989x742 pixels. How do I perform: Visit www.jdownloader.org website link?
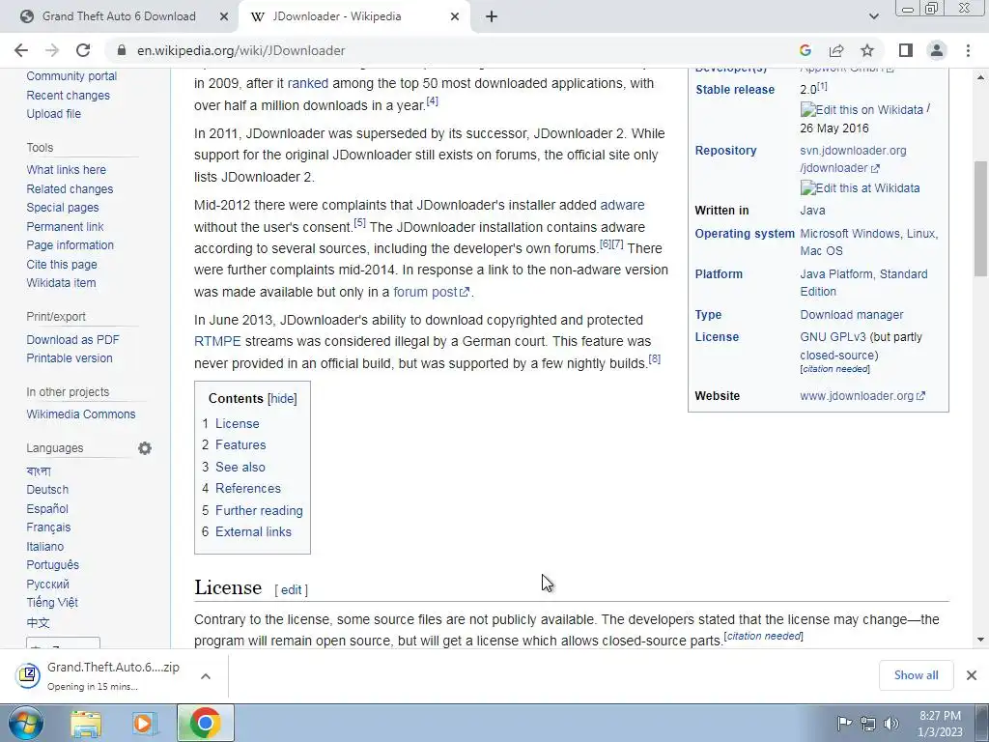coord(862,395)
